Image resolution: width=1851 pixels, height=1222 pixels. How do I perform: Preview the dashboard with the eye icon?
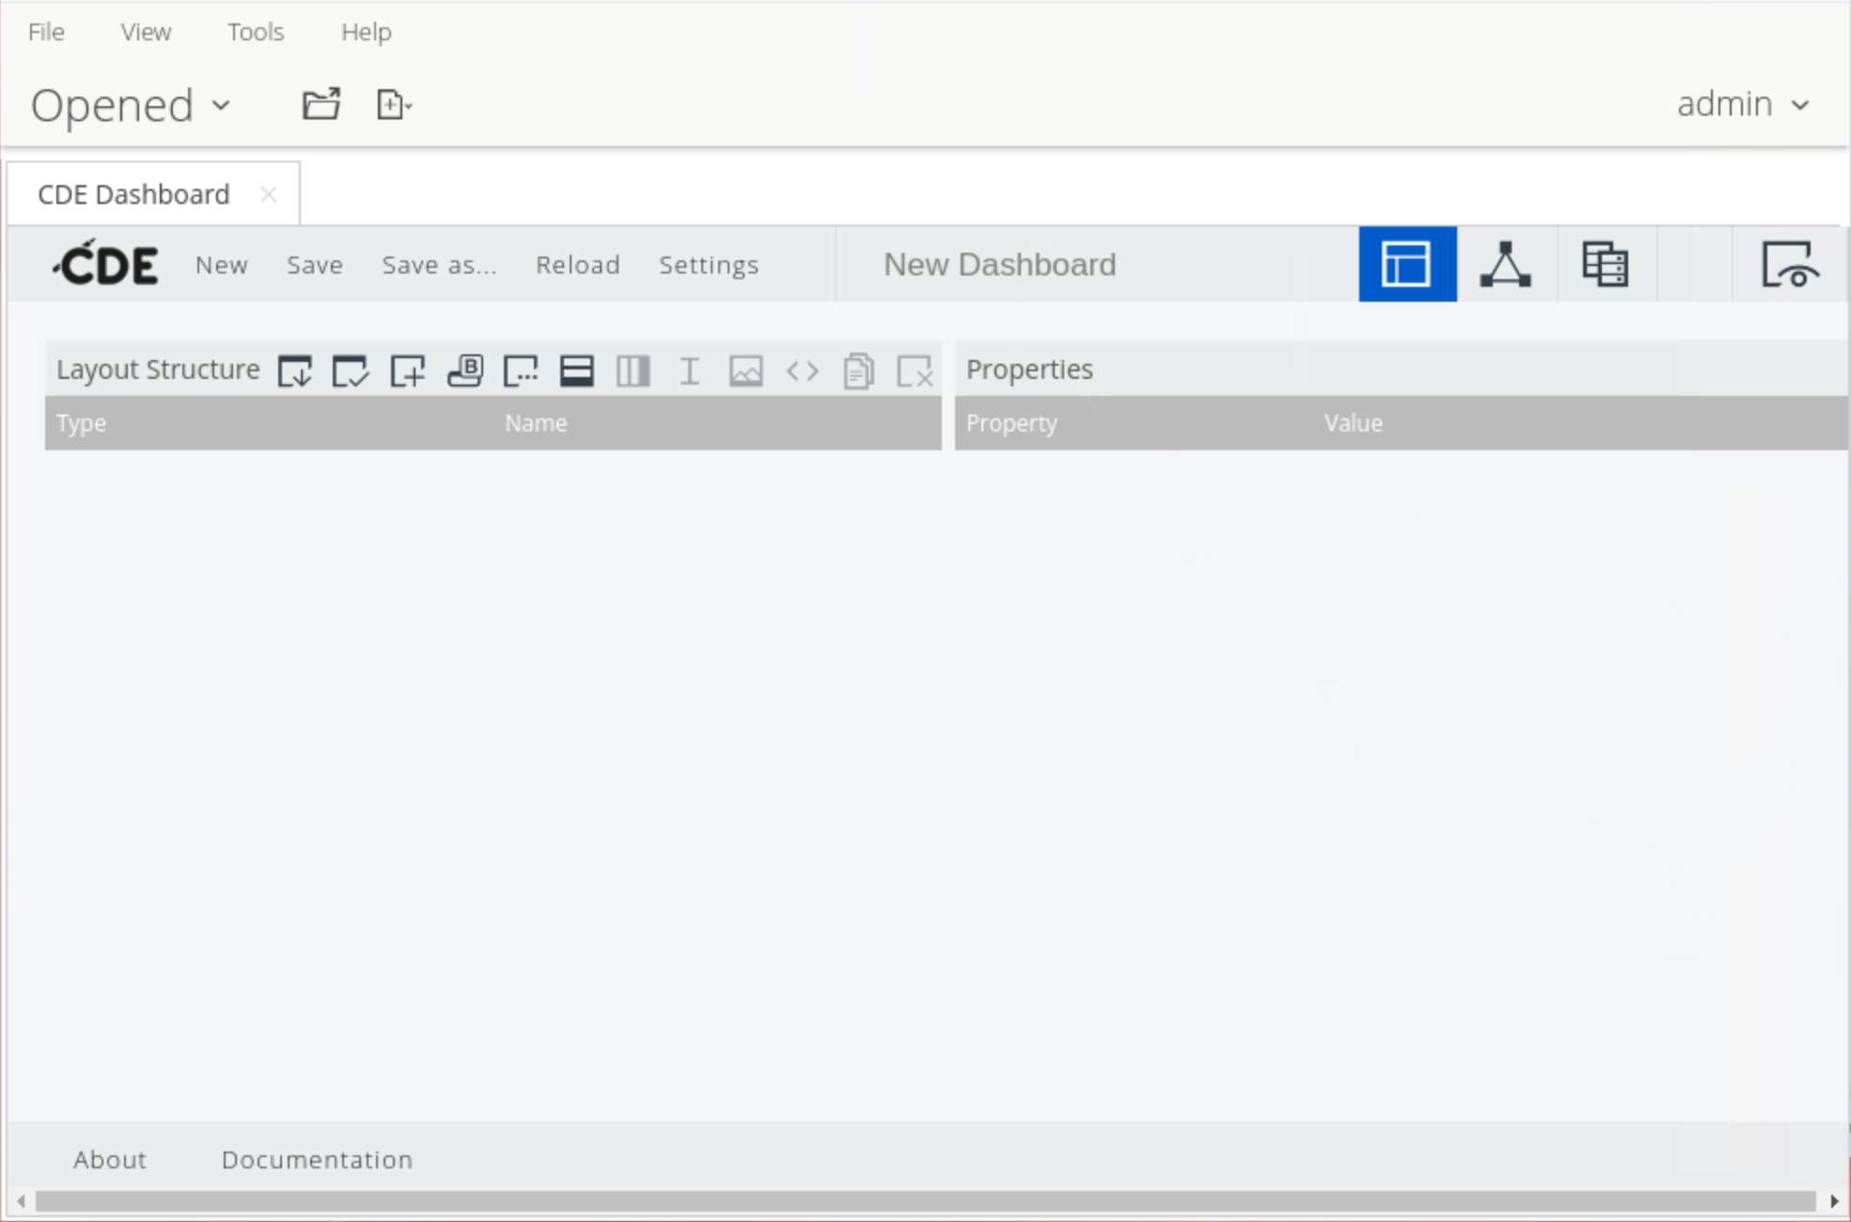coord(1789,264)
